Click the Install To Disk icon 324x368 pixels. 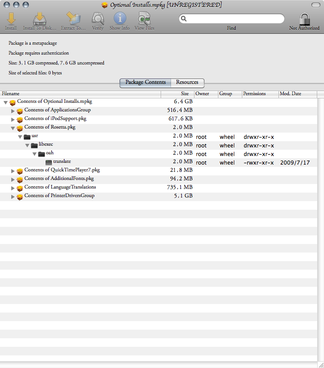click(x=39, y=18)
